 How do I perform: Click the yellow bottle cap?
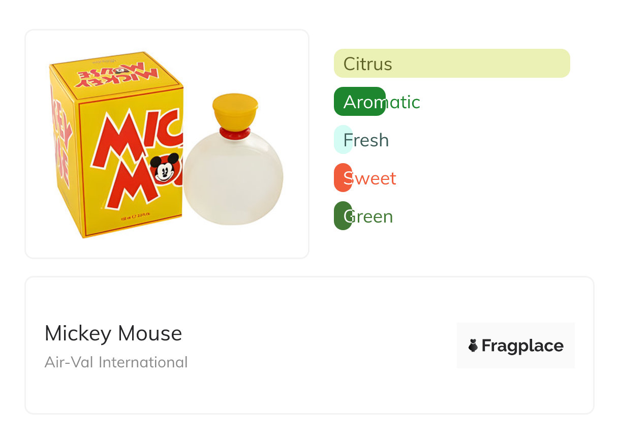pyautogui.click(x=235, y=109)
